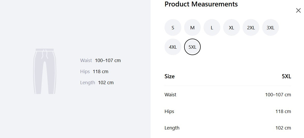Click the 100–107 cm waist value in table
Screen dimensions: 304x138
(x=278, y=95)
